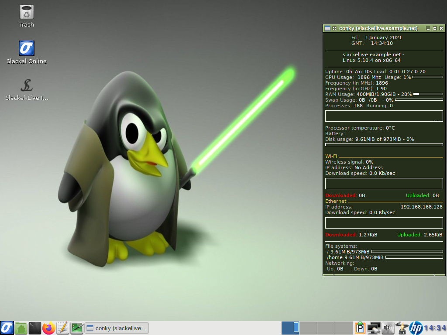Click the CPU usage progress bar
This screenshot has width=447, height=335.
tap(428, 77)
